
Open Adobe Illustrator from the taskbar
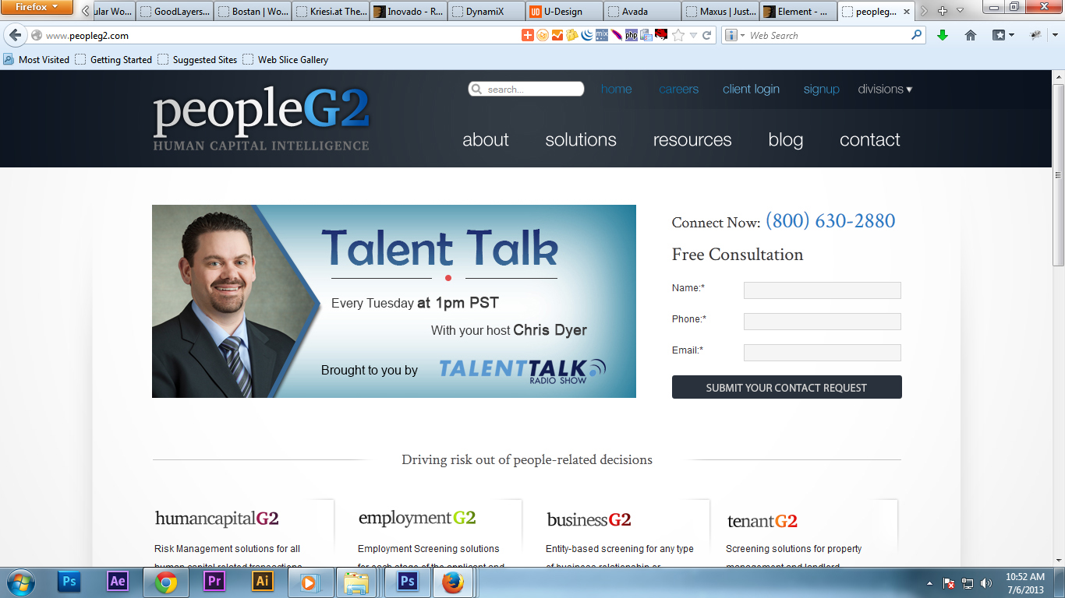pyautogui.click(x=263, y=582)
